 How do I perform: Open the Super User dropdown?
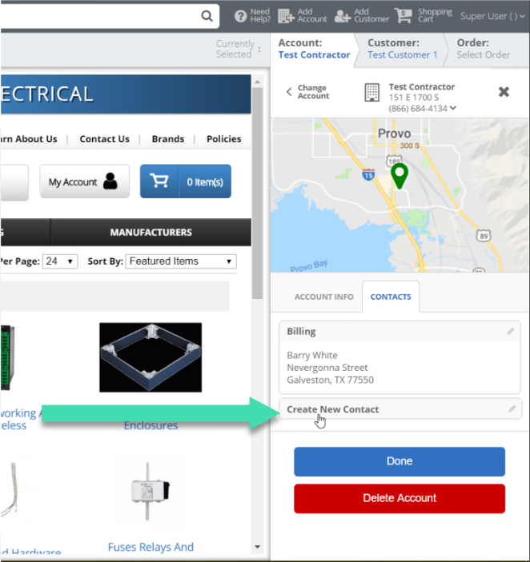492,16
